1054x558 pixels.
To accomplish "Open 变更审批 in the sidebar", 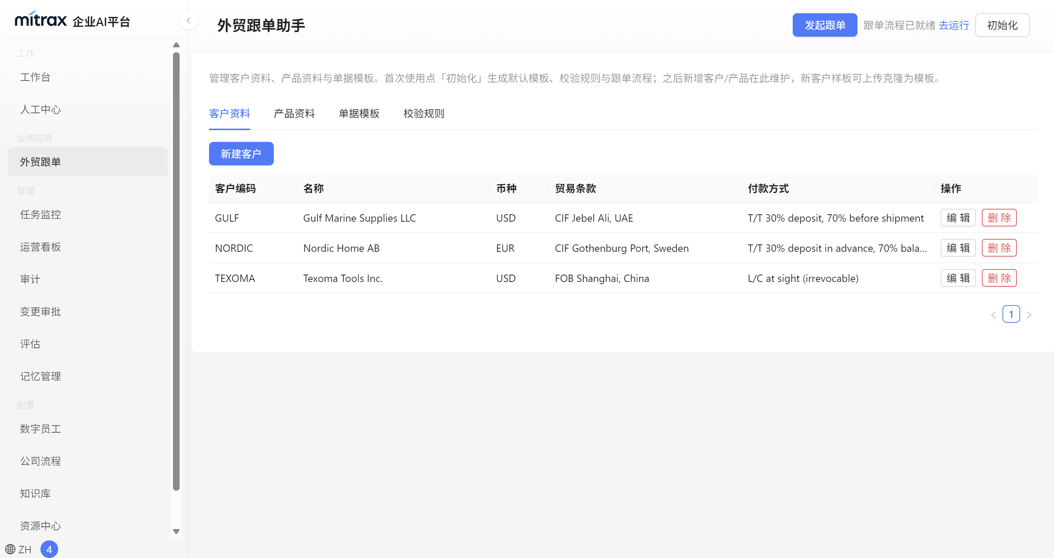I will point(88,311).
